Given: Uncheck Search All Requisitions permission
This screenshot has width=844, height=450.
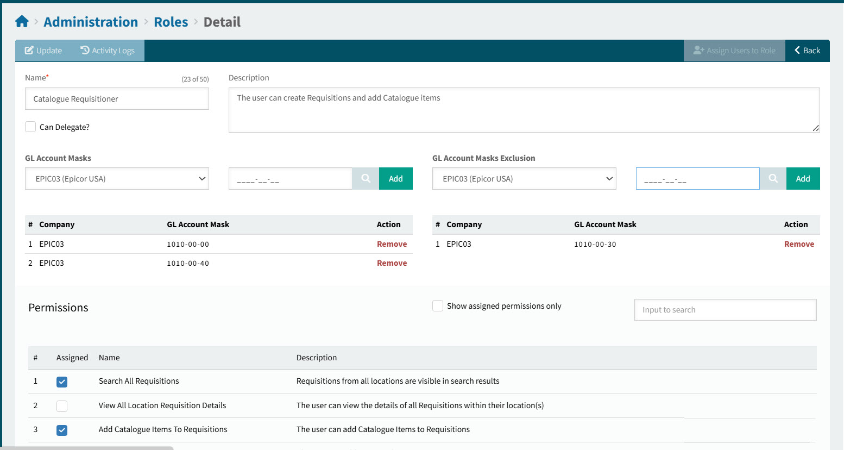Looking at the screenshot, I should click(62, 382).
